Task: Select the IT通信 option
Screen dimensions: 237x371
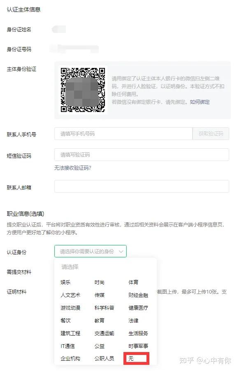Action: pyautogui.click(x=67, y=346)
